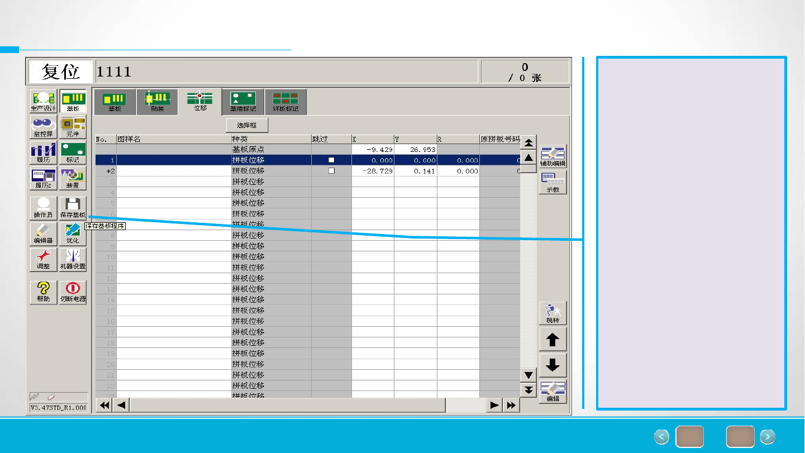Click the 0 / 0 张 board counter

(x=525, y=72)
